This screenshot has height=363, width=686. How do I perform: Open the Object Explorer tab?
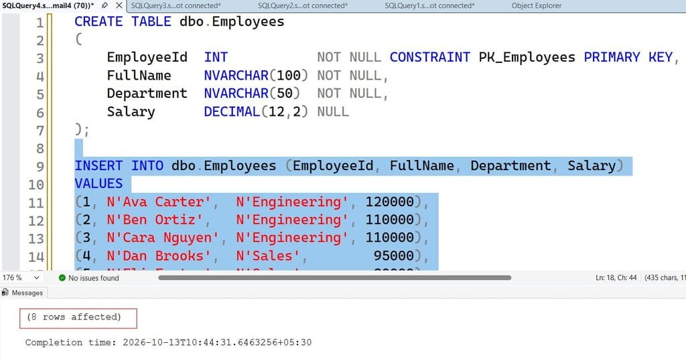[x=537, y=5]
